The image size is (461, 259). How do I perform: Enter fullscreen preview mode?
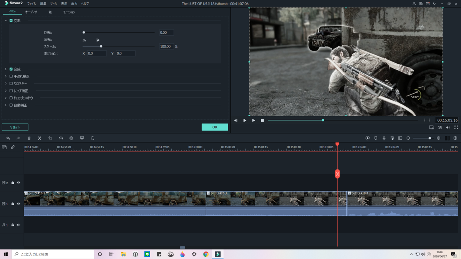[456, 127]
